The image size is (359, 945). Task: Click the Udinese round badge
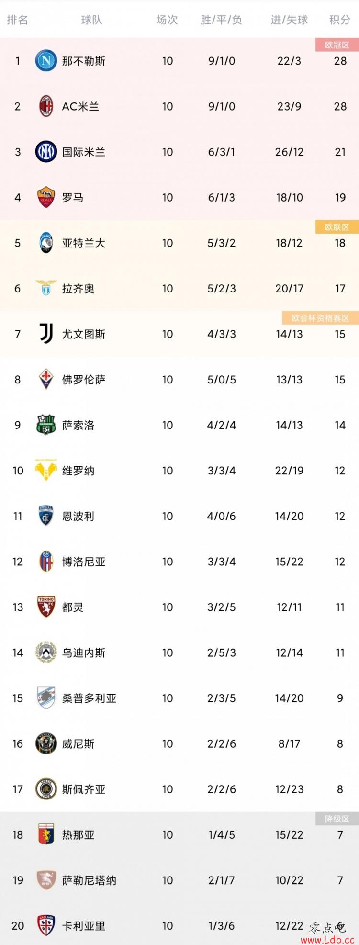(x=46, y=652)
